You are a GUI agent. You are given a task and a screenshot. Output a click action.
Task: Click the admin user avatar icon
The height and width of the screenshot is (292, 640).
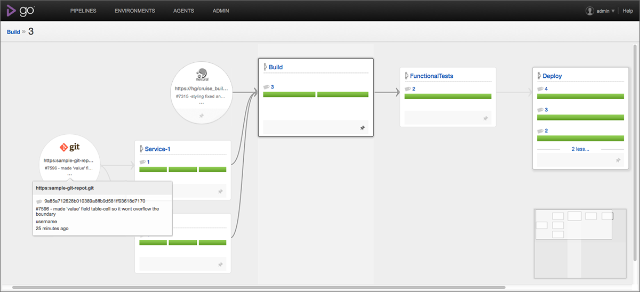click(589, 11)
